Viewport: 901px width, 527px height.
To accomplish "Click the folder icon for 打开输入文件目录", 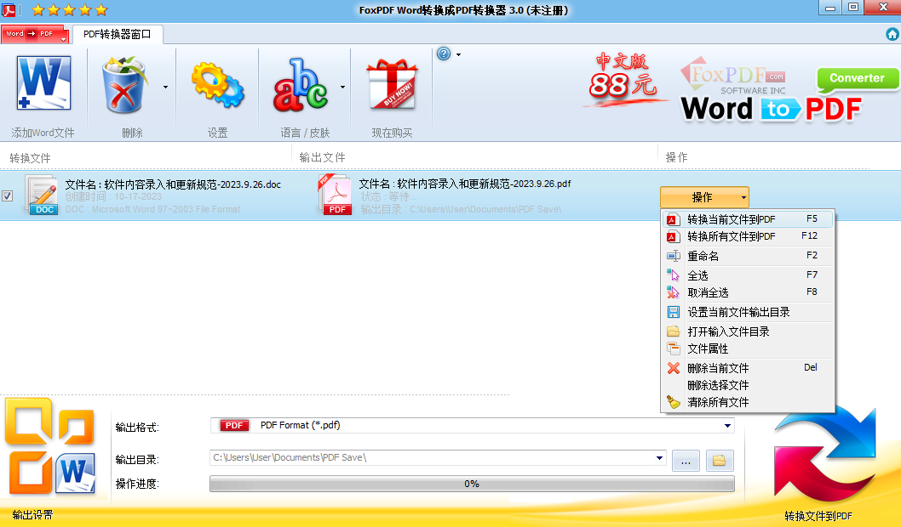I will (674, 331).
